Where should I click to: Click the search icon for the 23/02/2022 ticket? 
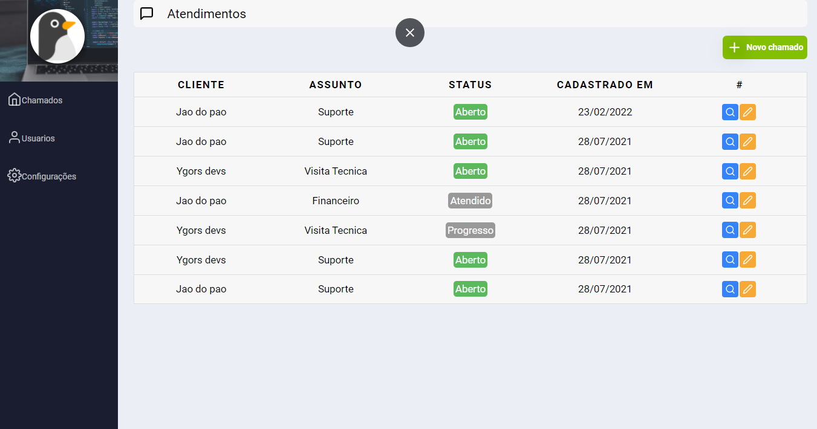[x=730, y=112]
